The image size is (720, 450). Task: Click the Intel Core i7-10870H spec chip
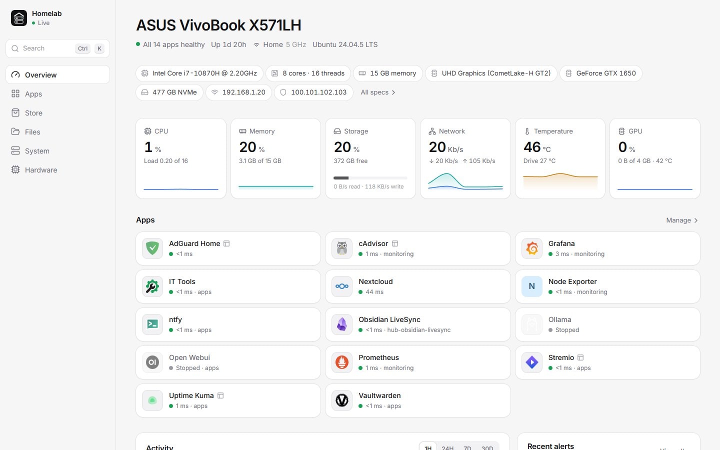coord(199,73)
